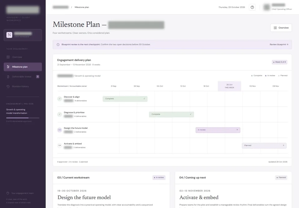Image resolution: width=299 pixels, height=208 pixels.
Task: Click the 03 circle for Design the future model
Action: click(59, 130)
